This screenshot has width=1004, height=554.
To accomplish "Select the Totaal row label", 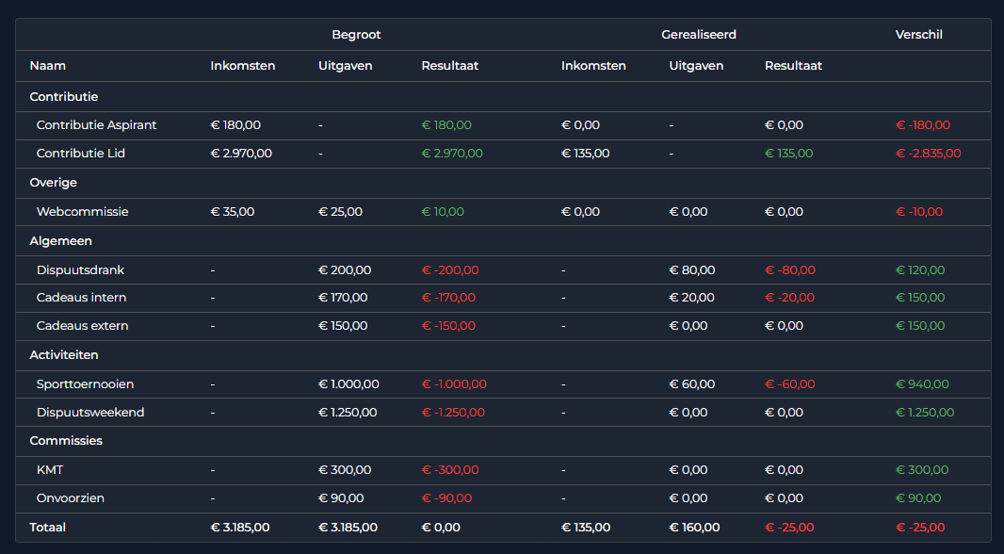I will tap(47, 528).
